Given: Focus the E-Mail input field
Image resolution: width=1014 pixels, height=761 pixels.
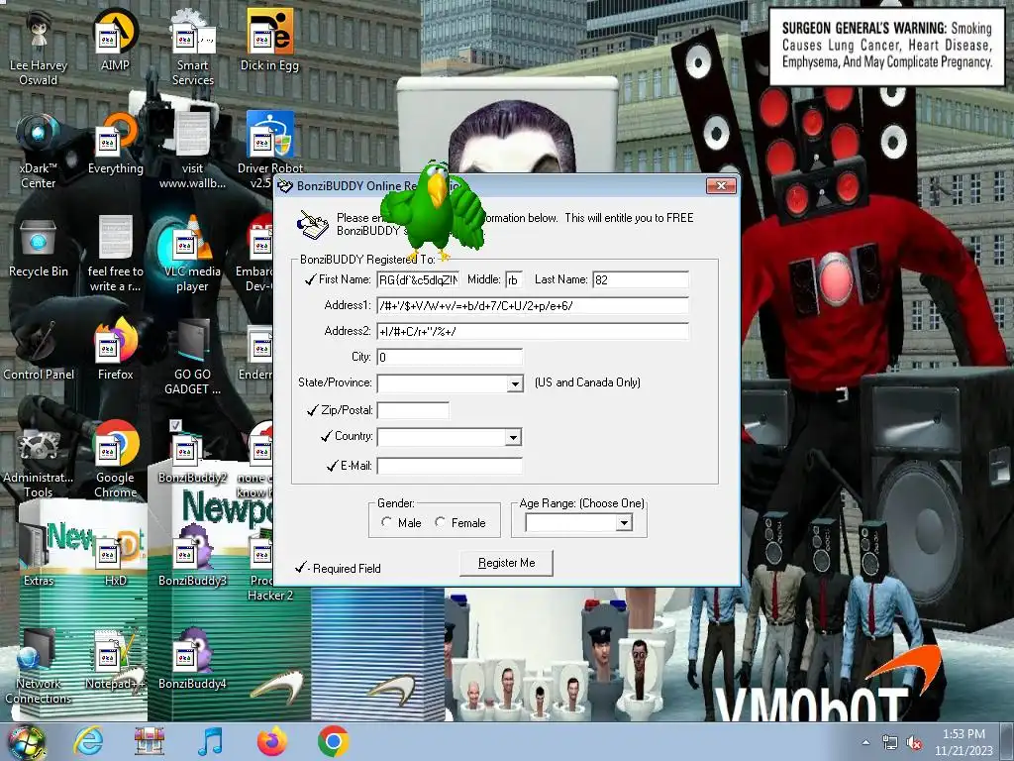Looking at the screenshot, I should point(450,466).
